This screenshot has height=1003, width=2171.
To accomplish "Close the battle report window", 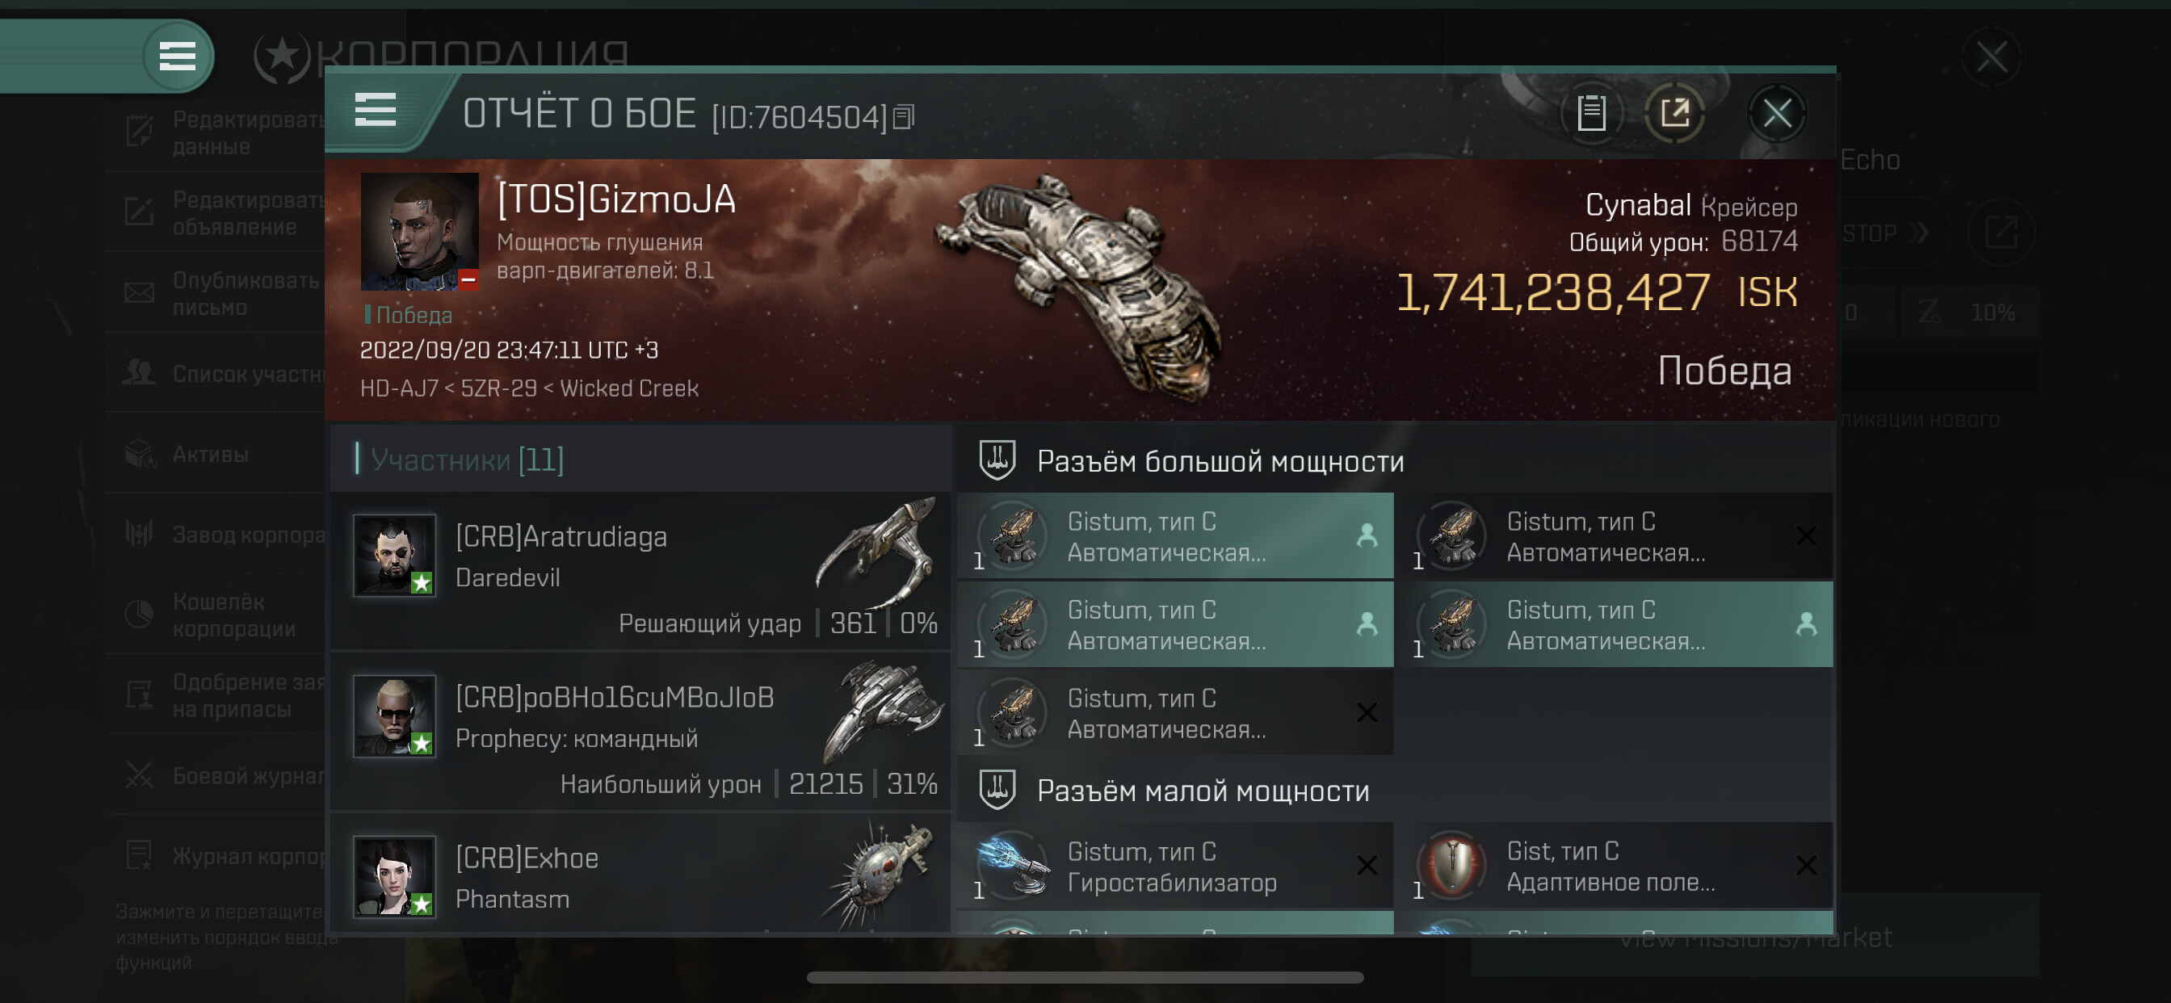I will [x=1777, y=112].
